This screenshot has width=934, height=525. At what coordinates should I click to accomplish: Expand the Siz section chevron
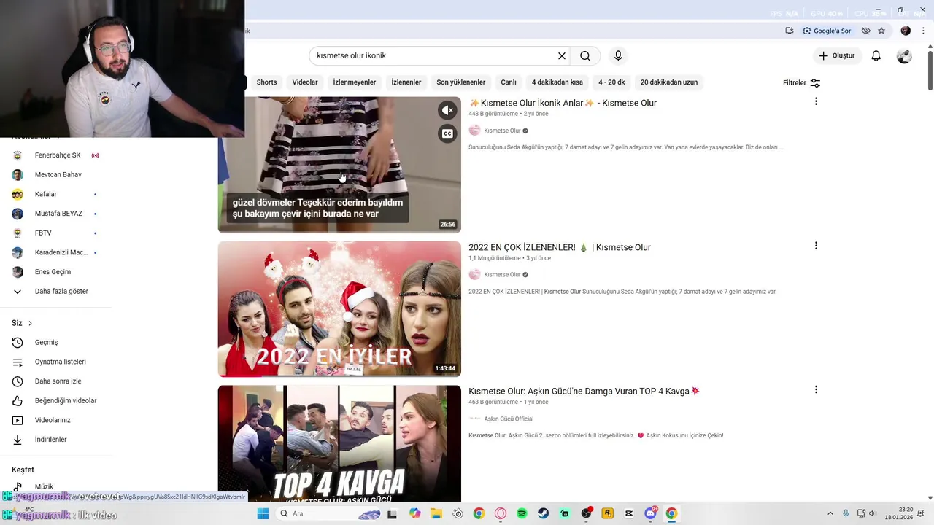point(30,323)
